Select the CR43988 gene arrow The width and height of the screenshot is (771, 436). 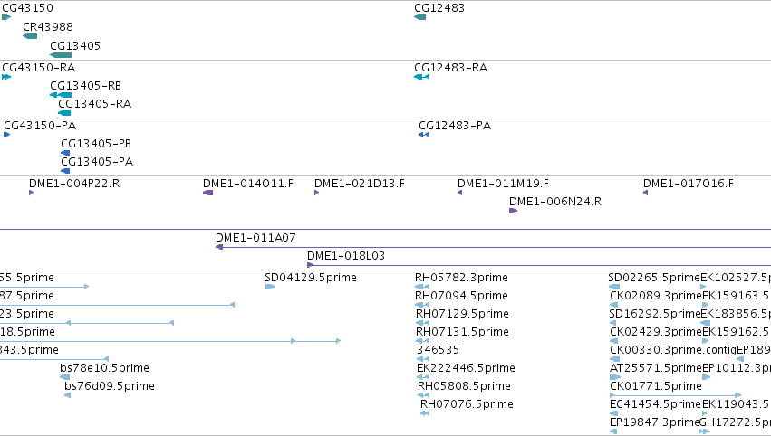30,36
